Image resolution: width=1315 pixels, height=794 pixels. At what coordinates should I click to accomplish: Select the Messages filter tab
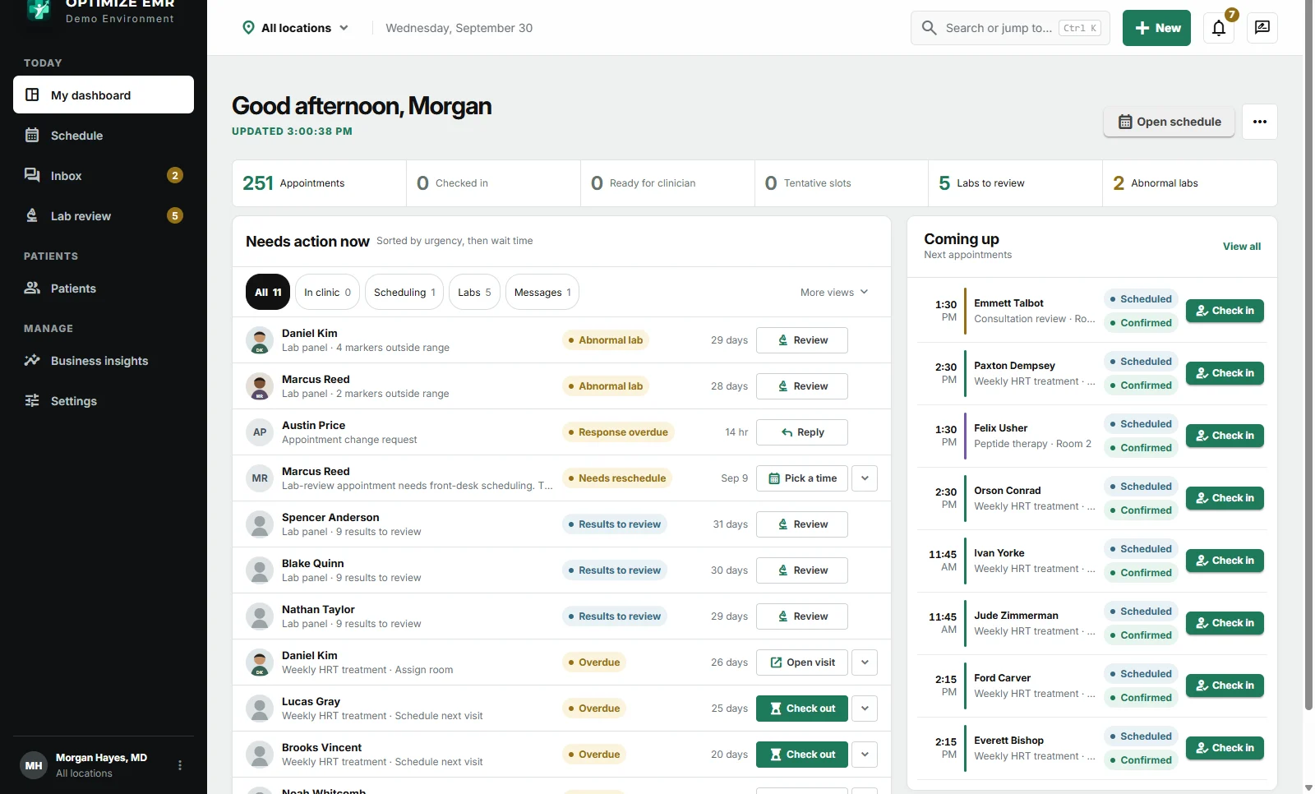pos(542,292)
